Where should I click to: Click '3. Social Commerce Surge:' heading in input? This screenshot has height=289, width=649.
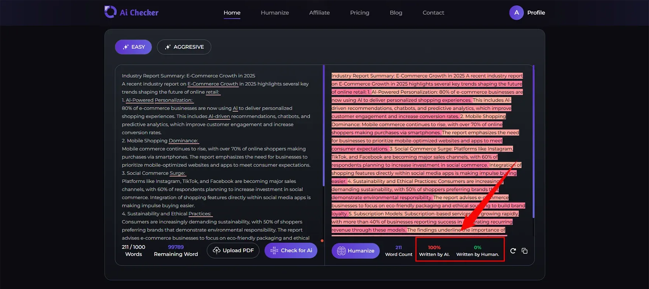[x=153, y=173]
